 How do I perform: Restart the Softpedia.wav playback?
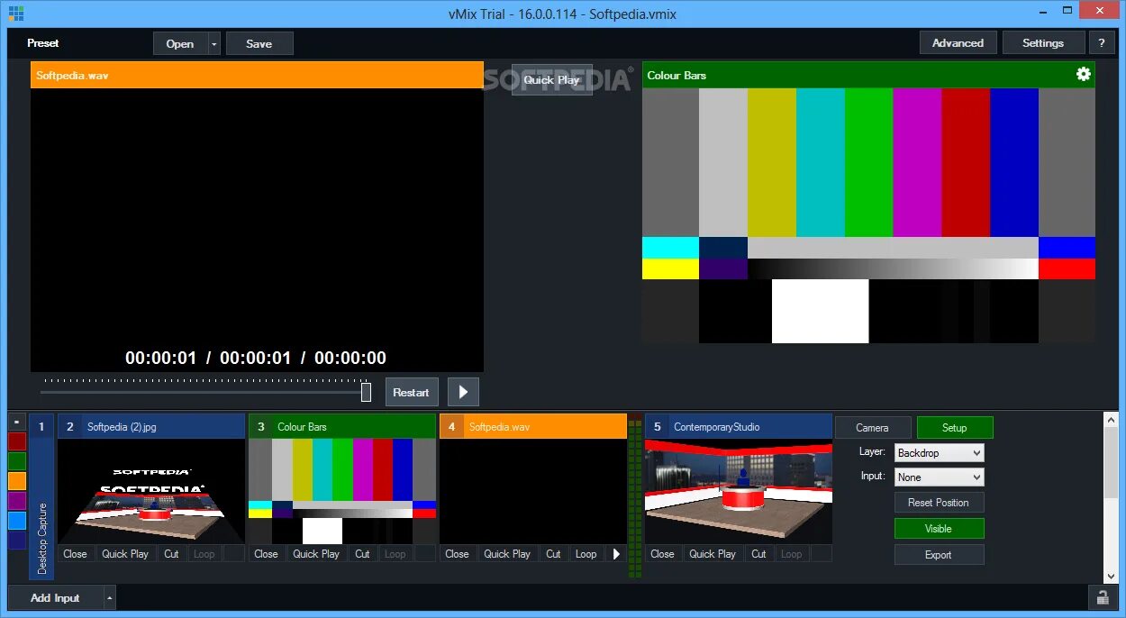412,392
